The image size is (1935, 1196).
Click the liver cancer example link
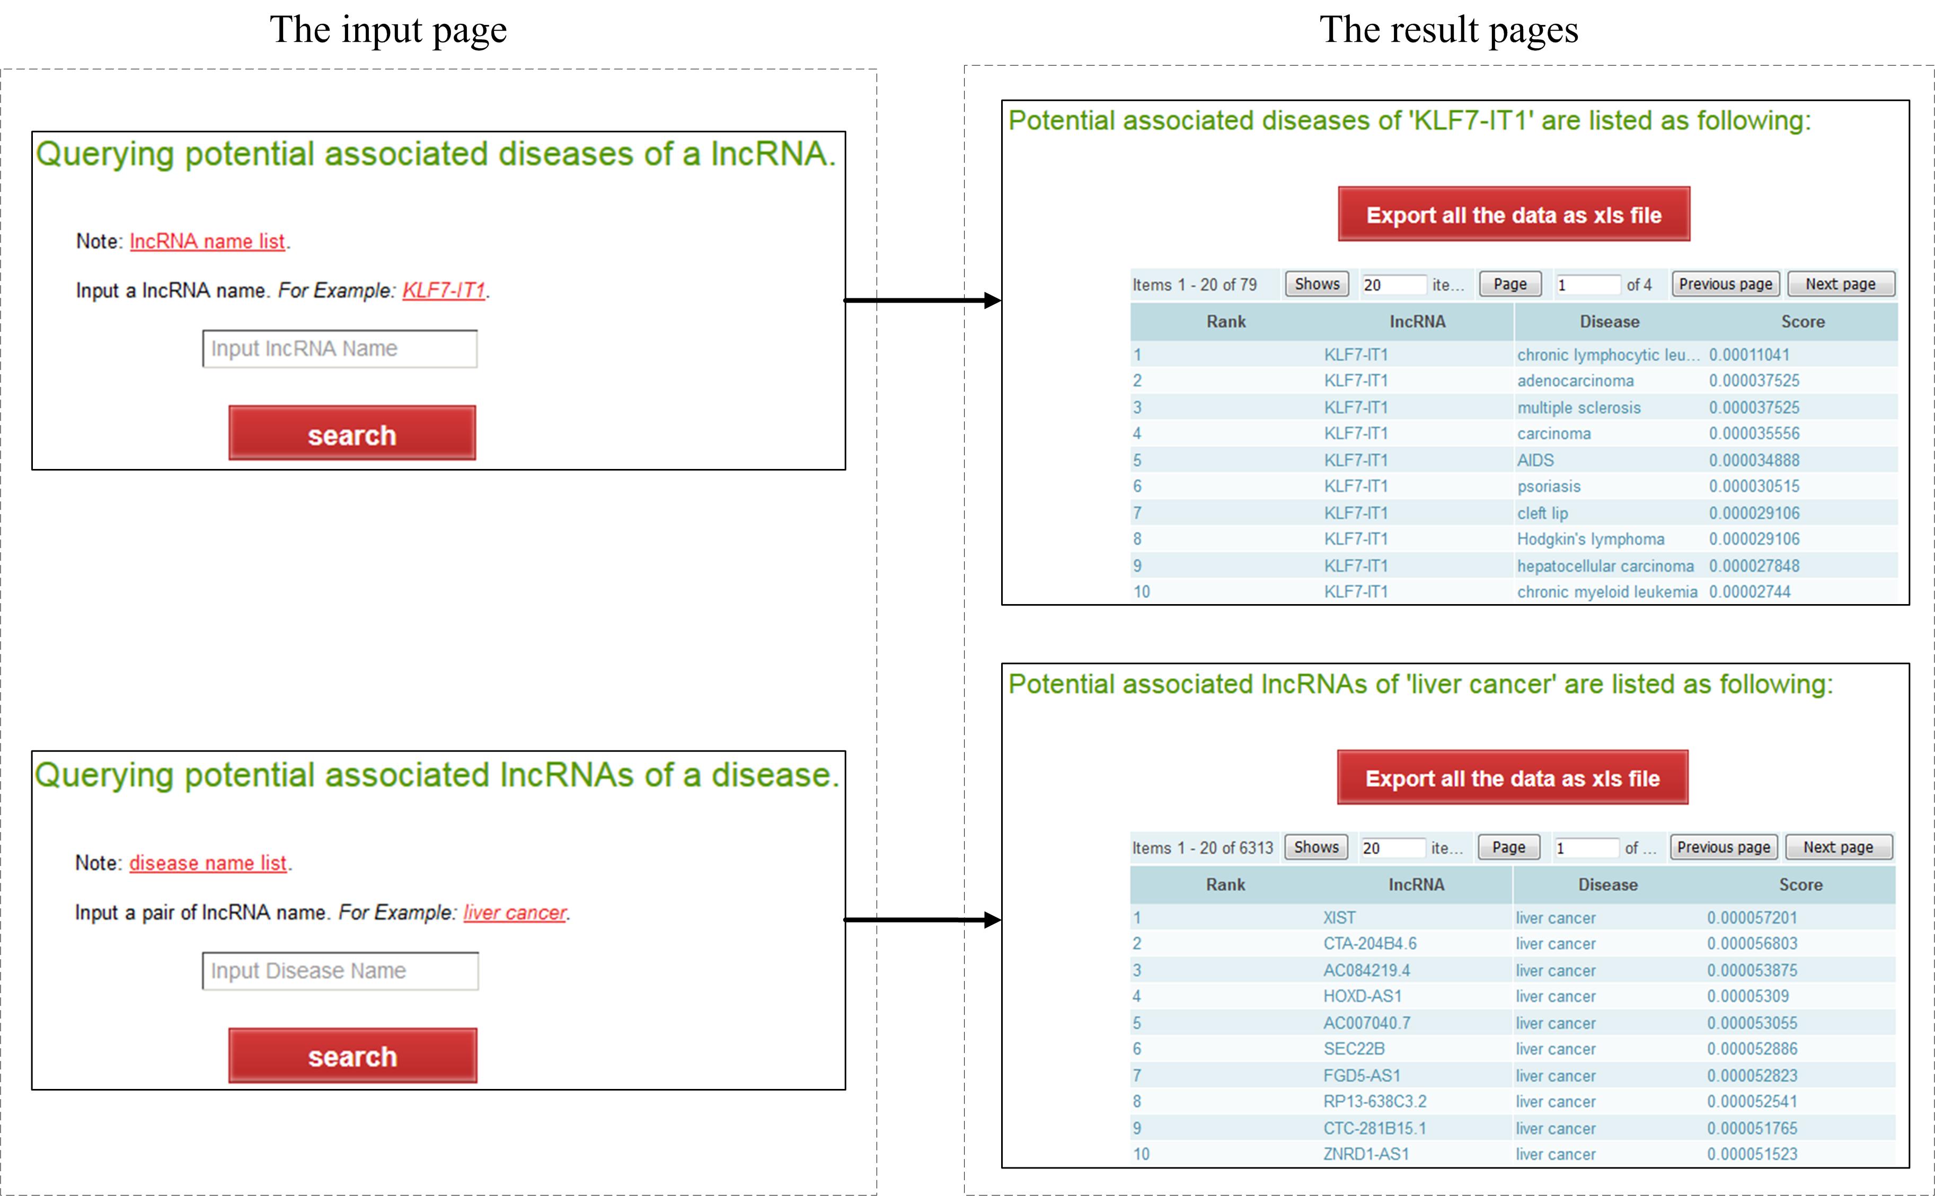point(515,912)
